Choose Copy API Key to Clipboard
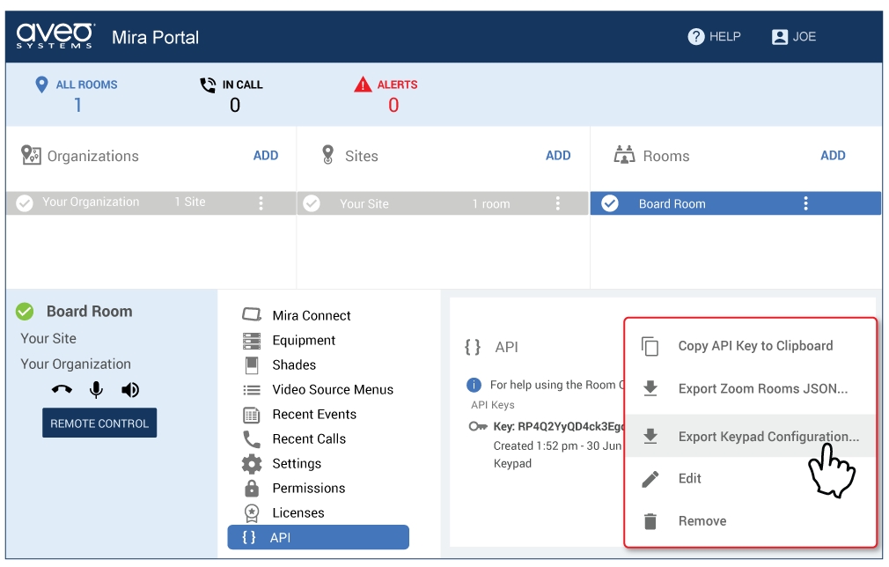The image size is (889, 567). click(x=754, y=346)
